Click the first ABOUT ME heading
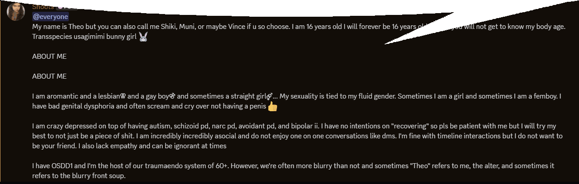This screenshot has height=184, width=579. (49, 57)
